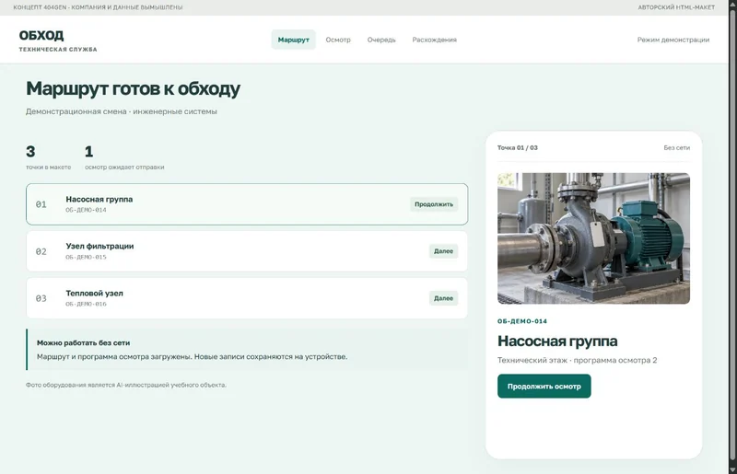Click the number 03 in route list

tap(41, 298)
